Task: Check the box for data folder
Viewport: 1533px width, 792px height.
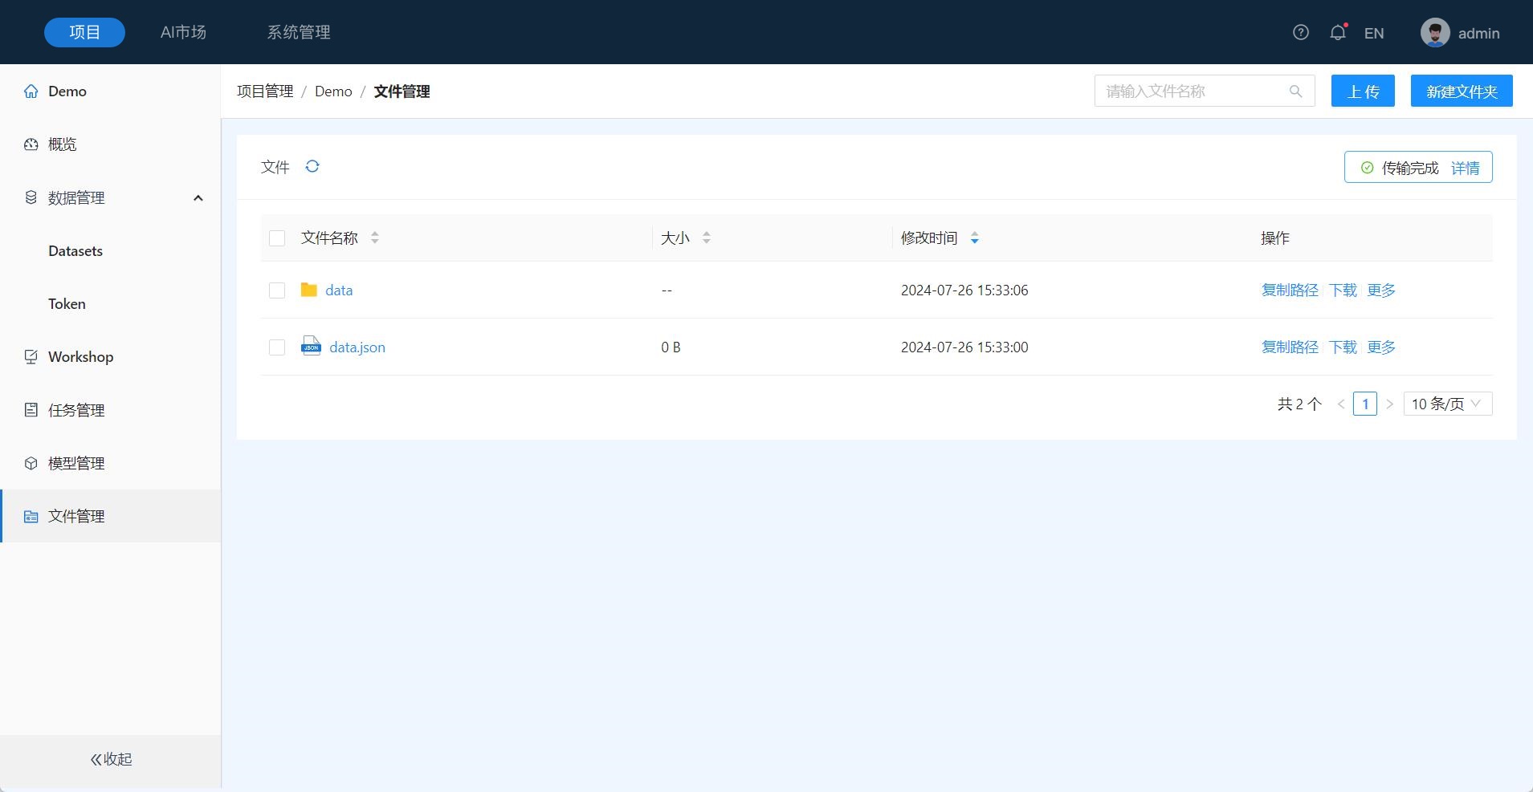Action: (277, 290)
